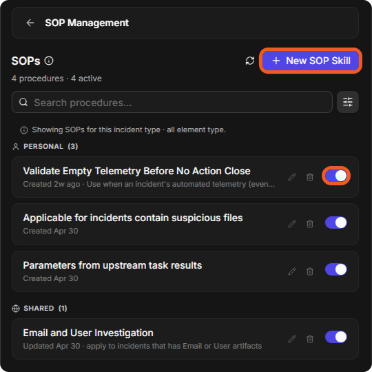Open Applicable for incidents contain suspicious files
Image resolution: width=372 pixels, height=372 pixels.
coord(133,218)
